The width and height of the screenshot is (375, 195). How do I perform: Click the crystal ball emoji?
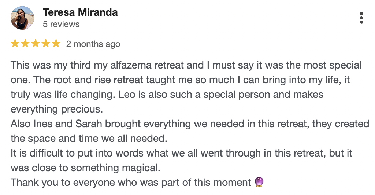point(259,182)
